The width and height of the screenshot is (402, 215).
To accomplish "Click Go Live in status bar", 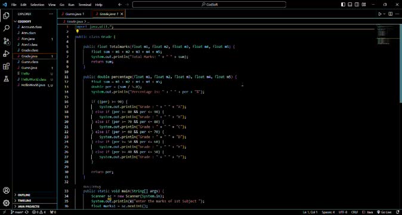I will click(x=384, y=212).
